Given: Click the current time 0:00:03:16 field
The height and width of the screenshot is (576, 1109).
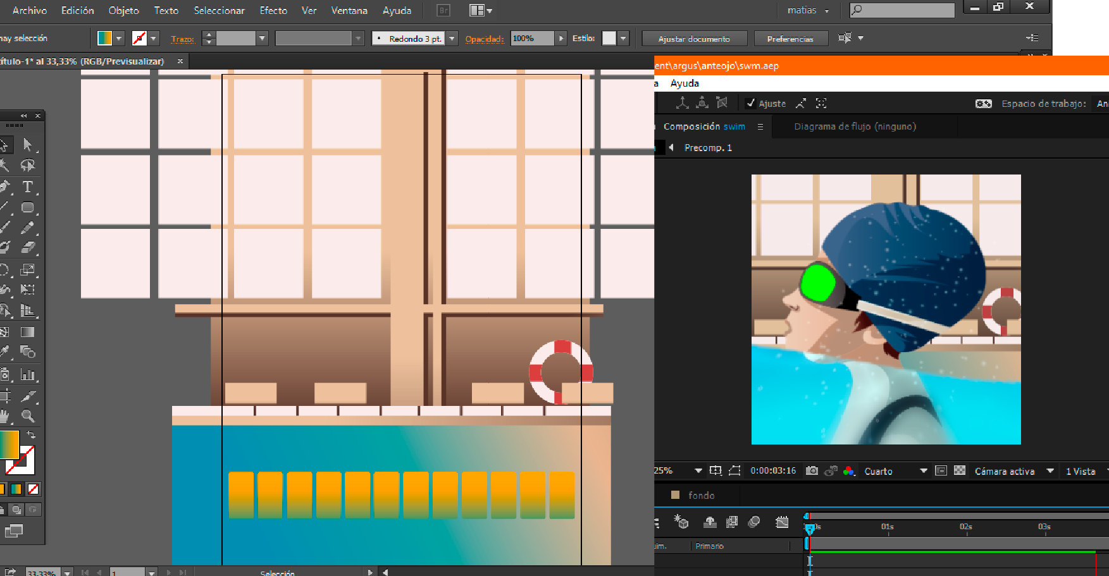Looking at the screenshot, I should [773, 471].
